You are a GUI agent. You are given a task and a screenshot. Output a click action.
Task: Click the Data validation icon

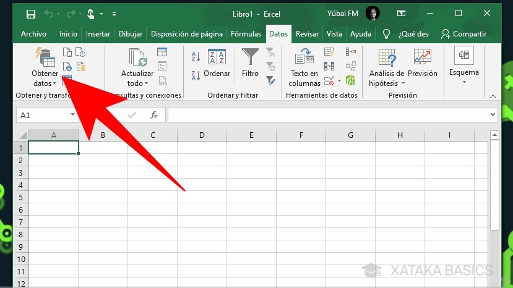[329, 81]
